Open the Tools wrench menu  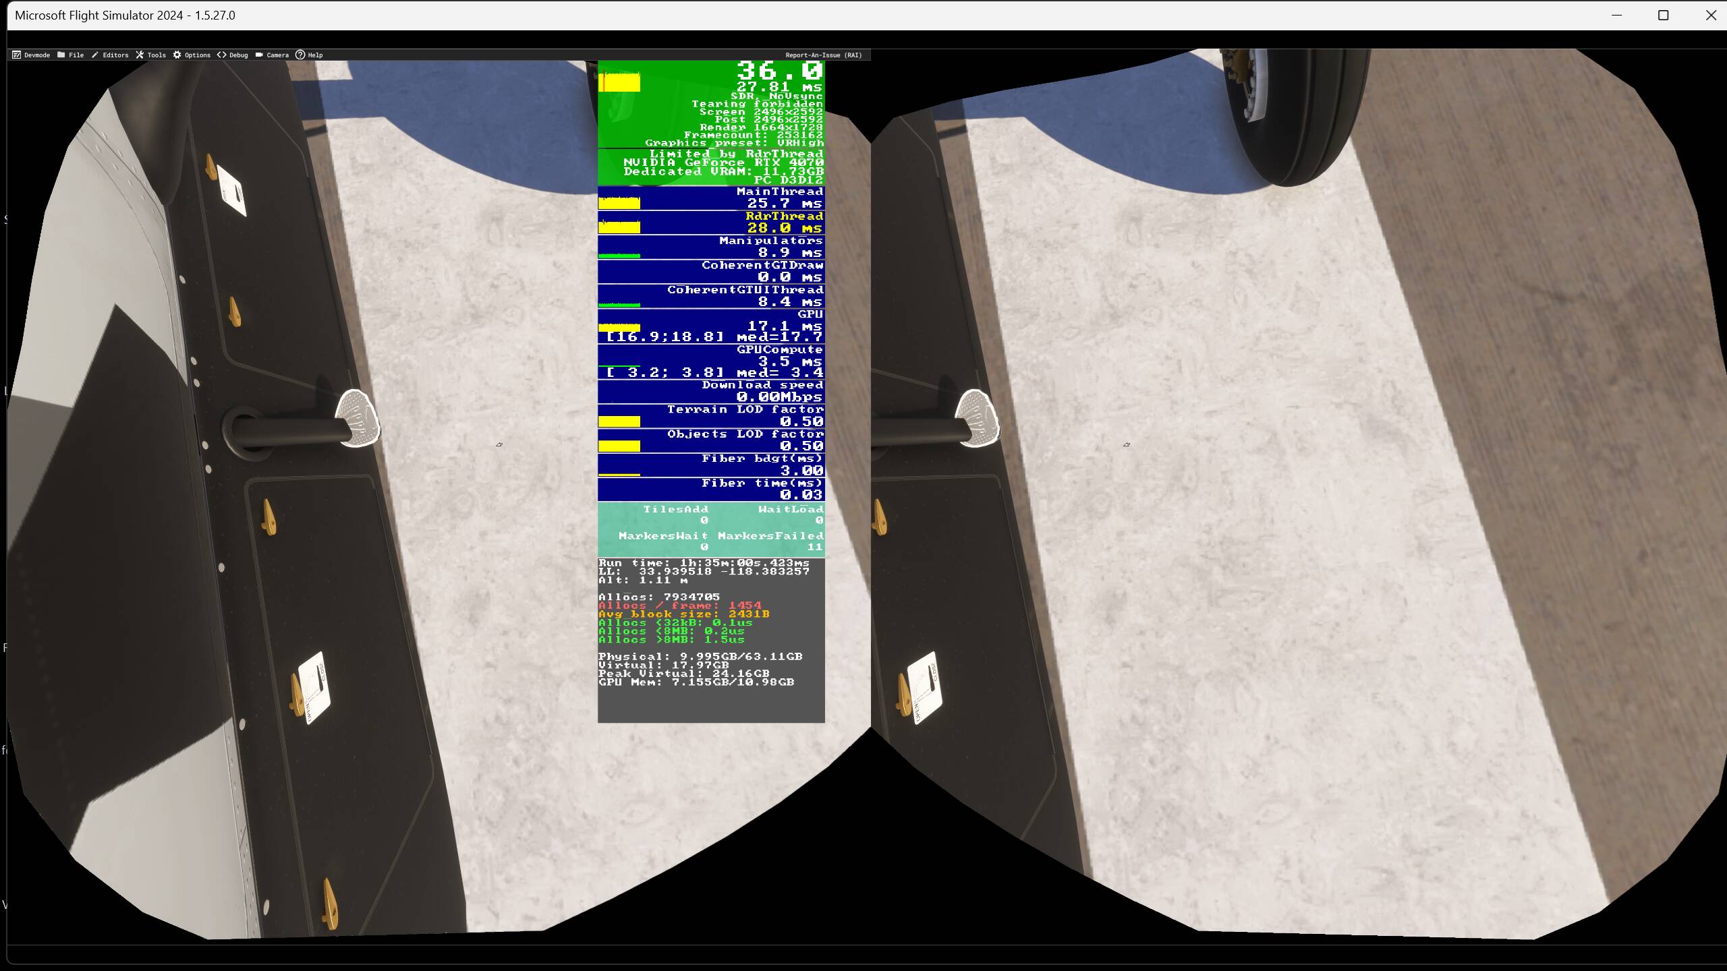150,55
